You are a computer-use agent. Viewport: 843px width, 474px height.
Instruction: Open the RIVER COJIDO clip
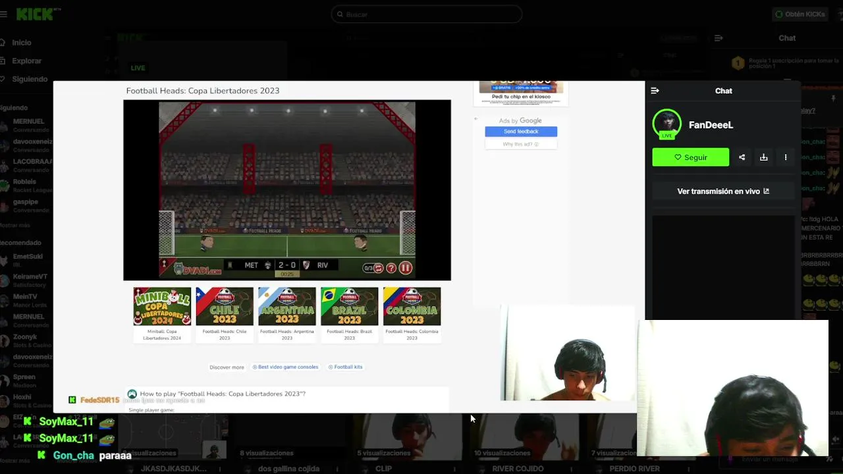(518, 469)
